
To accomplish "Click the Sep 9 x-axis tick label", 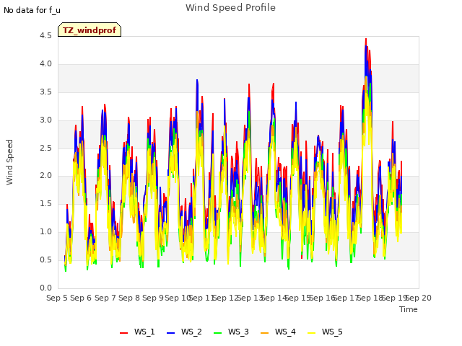I will (x=153, y=298).
